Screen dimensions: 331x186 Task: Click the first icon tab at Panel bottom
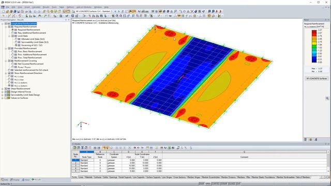coord(306,139)
